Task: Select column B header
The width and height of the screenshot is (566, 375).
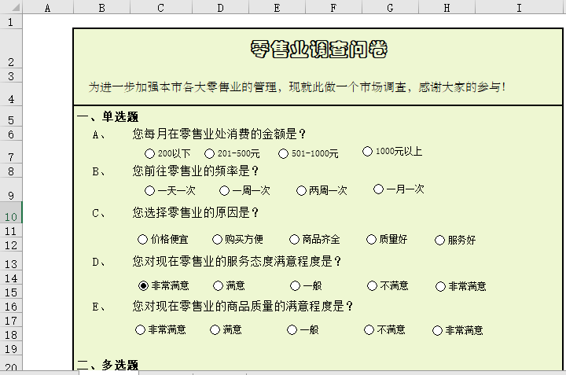Action: [101, 7]
